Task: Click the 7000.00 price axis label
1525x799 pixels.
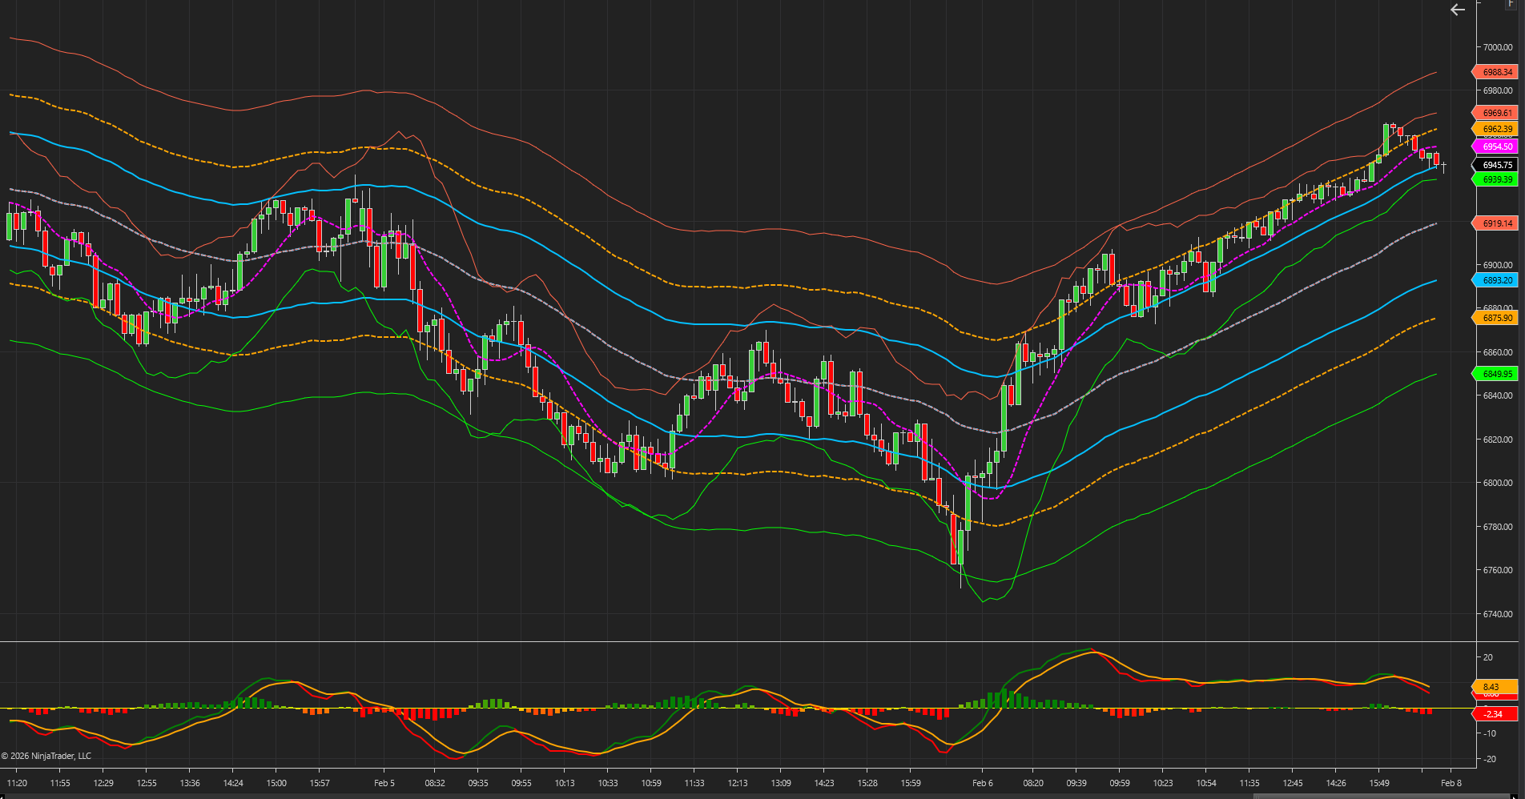Action: pyautogui.click(x=1497, y=47)
